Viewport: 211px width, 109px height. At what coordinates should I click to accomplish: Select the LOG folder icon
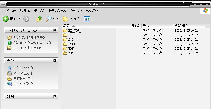pyautogui.click(x=65, y=40)
